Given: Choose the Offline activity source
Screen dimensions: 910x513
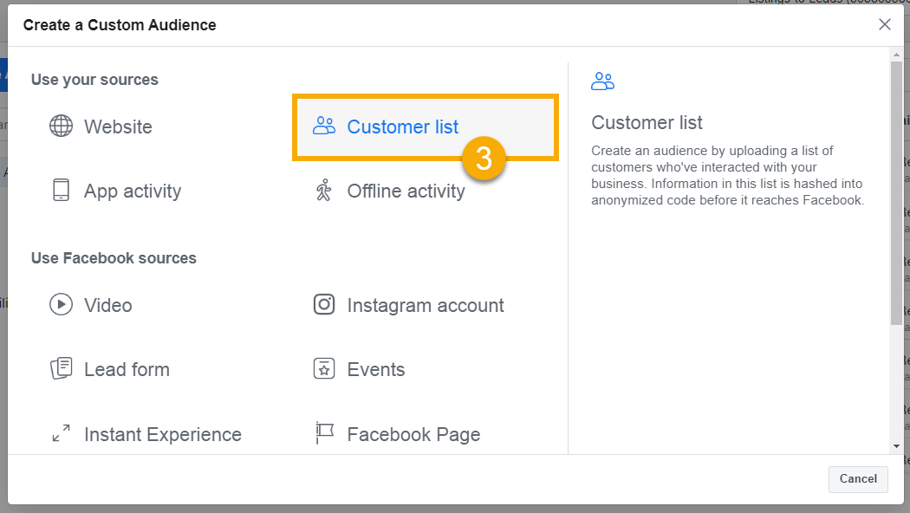Looking at the screenshot, I should tap(406, 191).
